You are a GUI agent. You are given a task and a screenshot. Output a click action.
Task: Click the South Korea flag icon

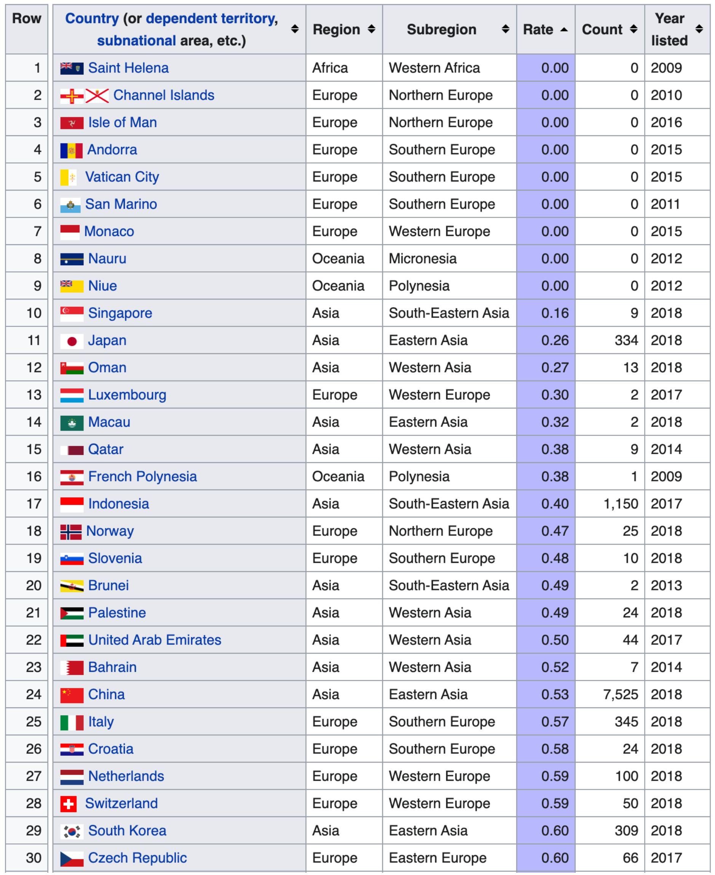72,831
